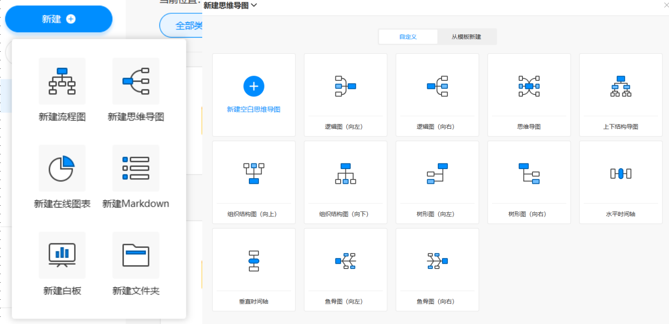Open the 新建思维导图 title dropdown

pos(230,6)
